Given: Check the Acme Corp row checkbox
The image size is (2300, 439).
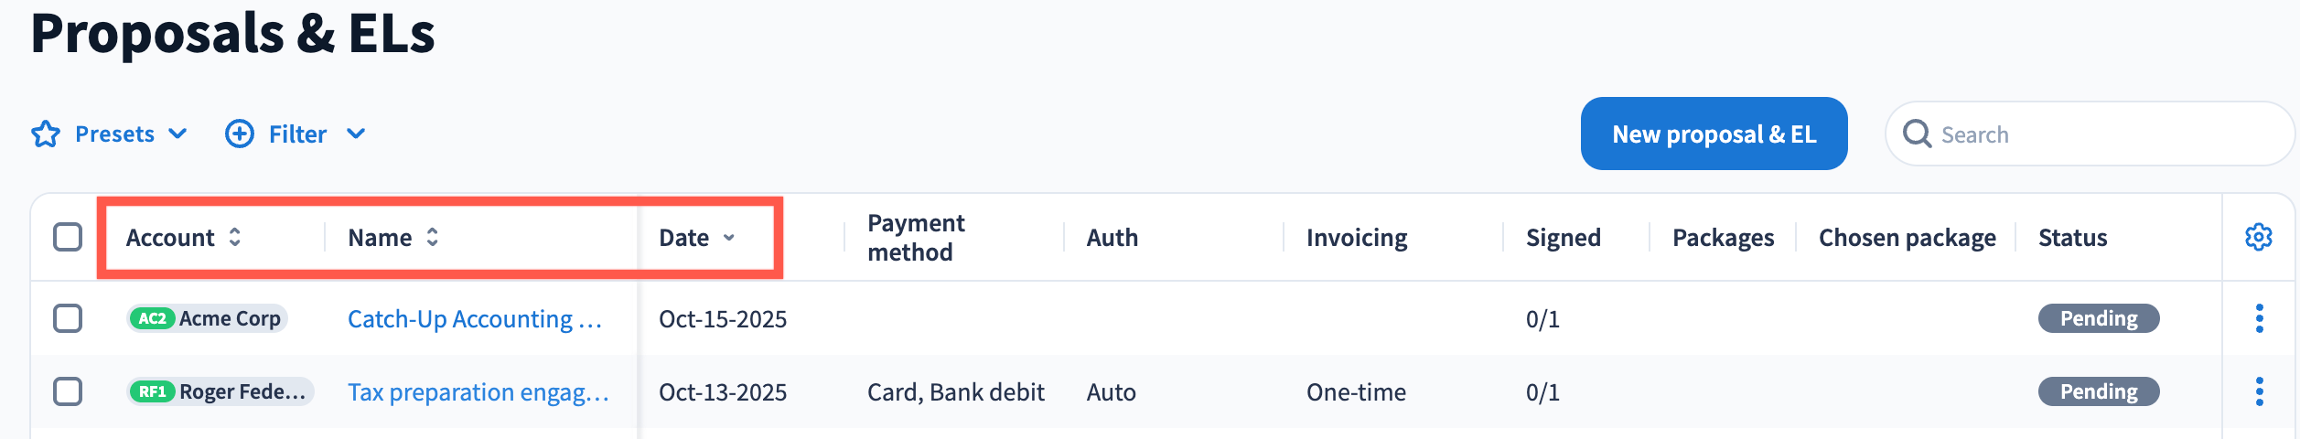Looking at the screenshot, I should (68, 318).
